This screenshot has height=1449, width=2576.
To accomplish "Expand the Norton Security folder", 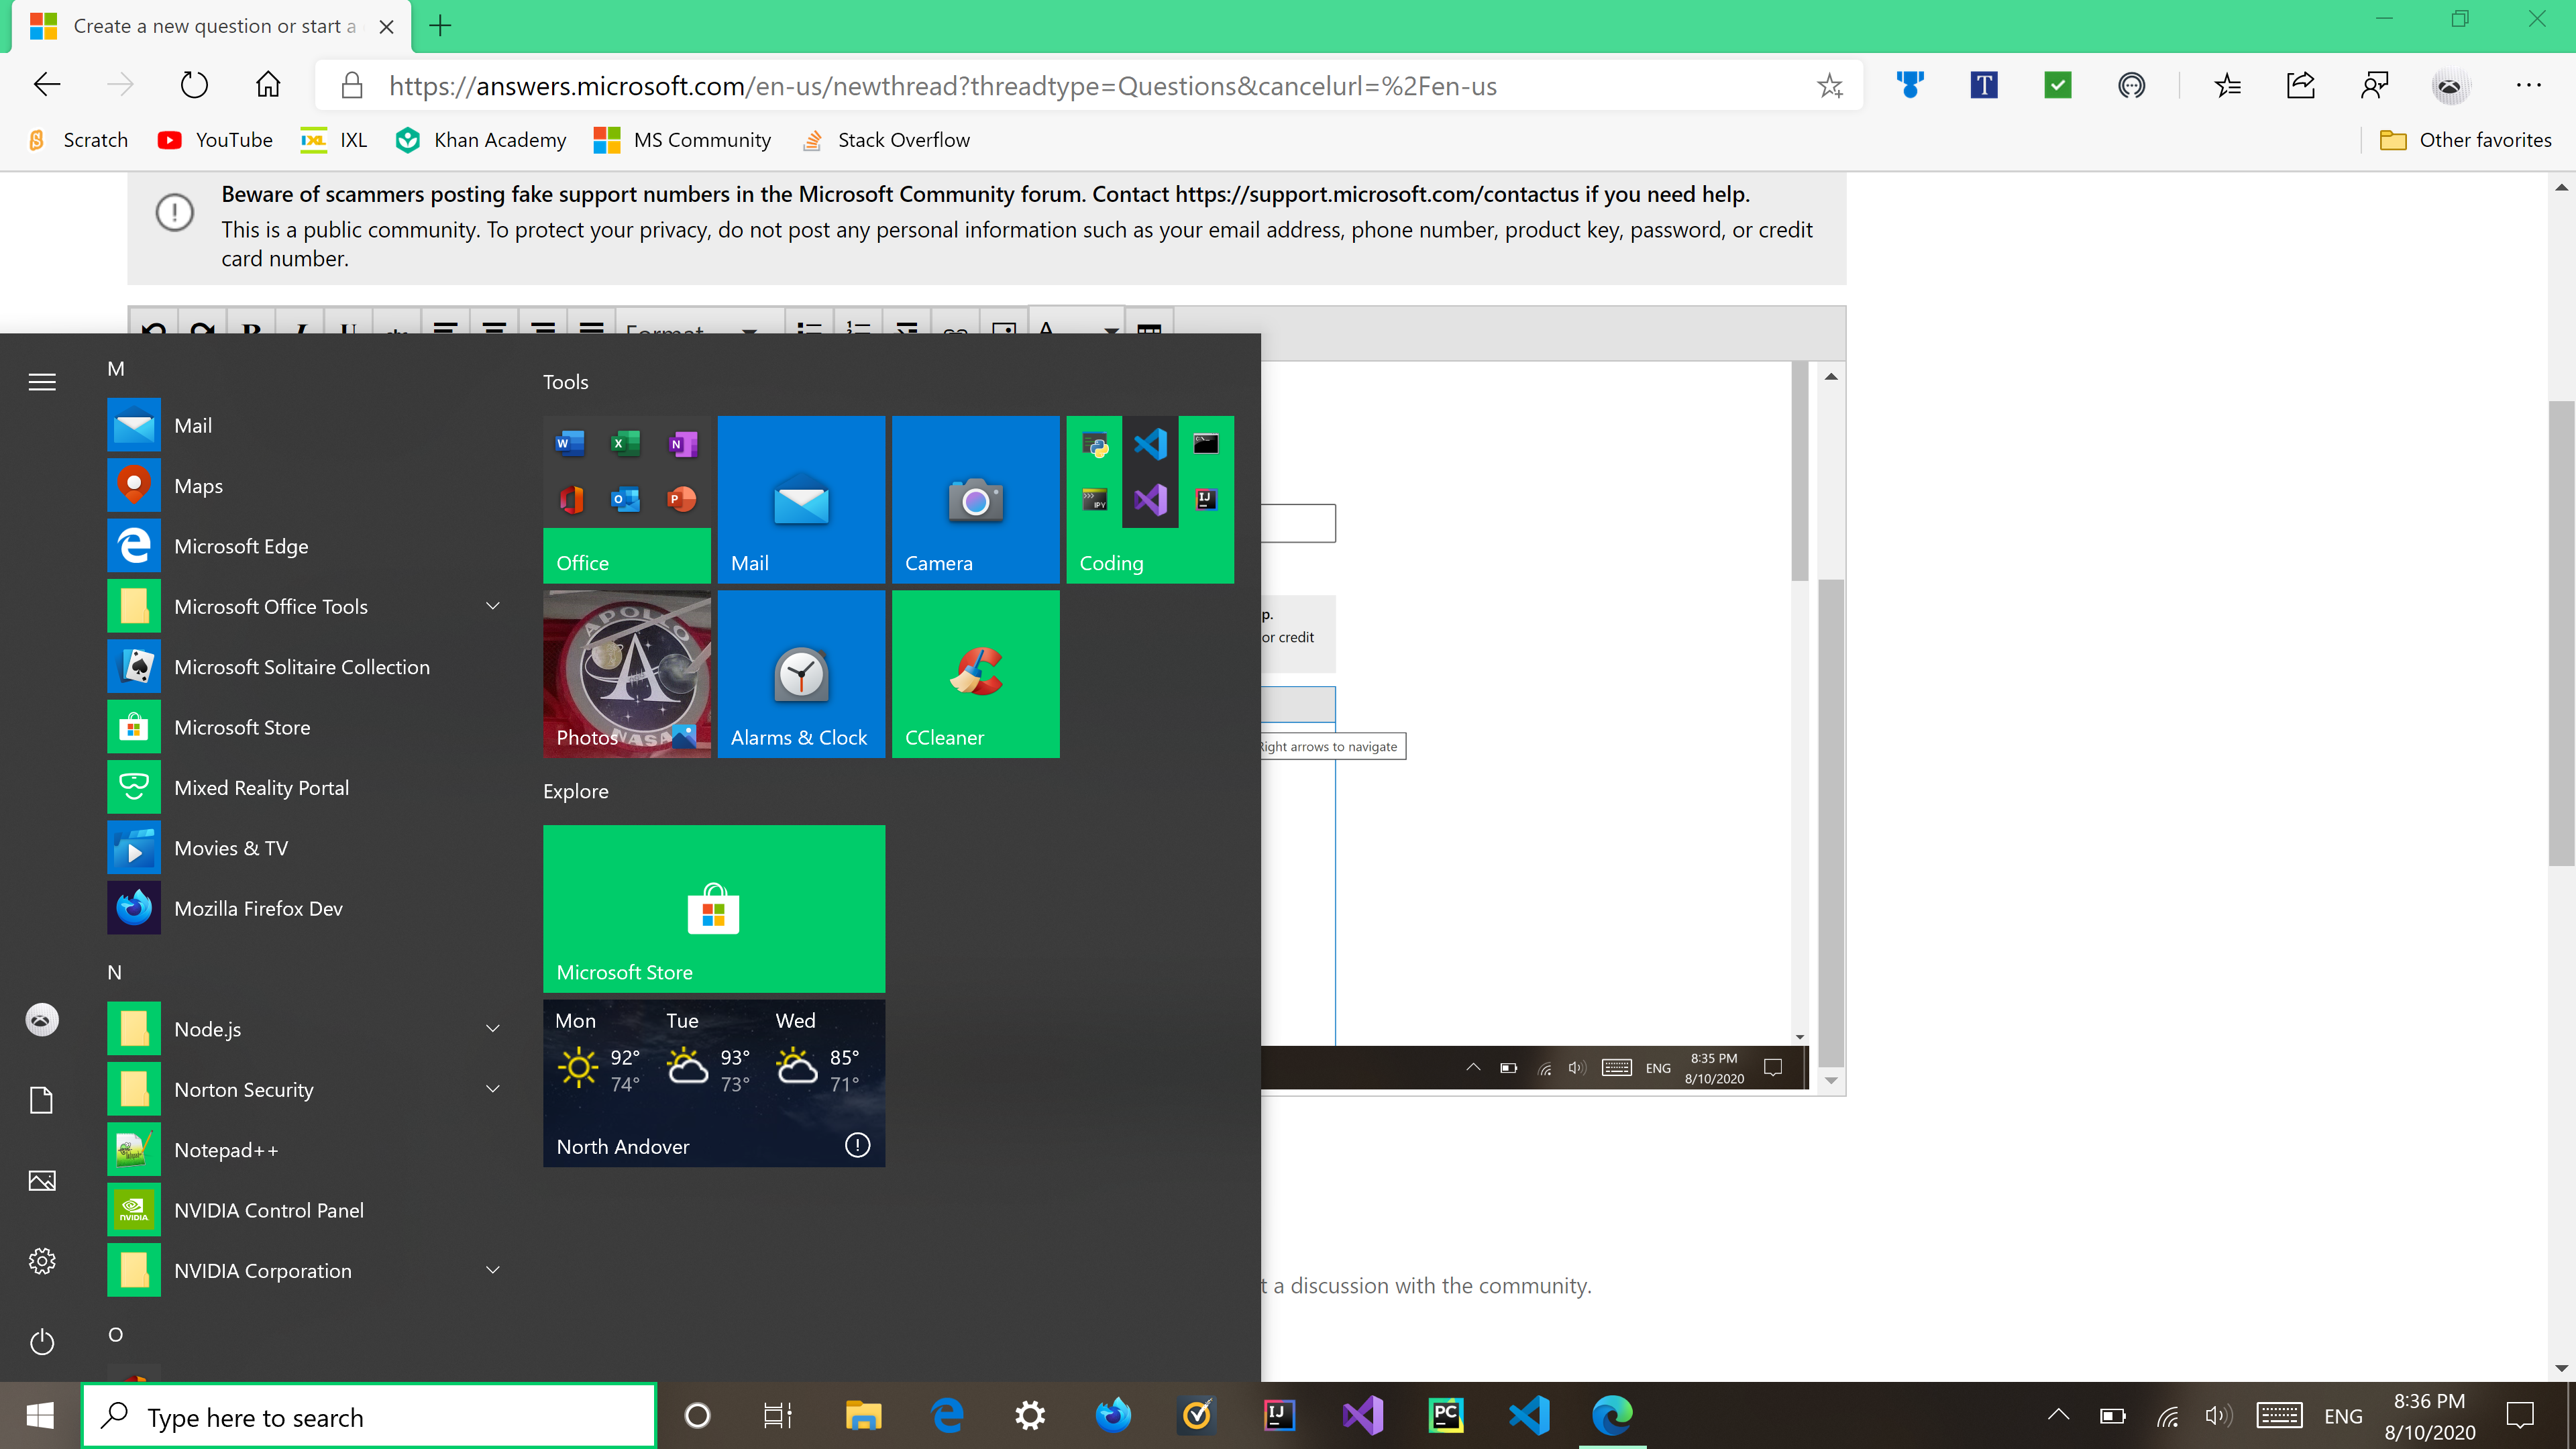I will (x=305, y=1089).
